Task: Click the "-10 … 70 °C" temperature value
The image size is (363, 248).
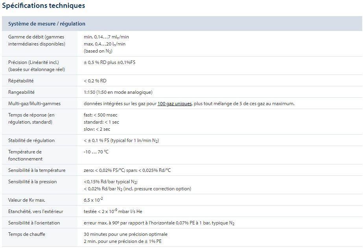Action: coord(96,152)
